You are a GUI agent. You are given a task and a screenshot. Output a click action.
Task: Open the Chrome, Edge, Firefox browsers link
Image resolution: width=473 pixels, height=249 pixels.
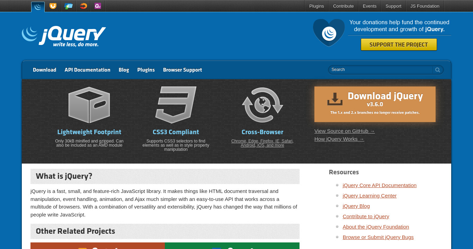click(x=262, y=143)
